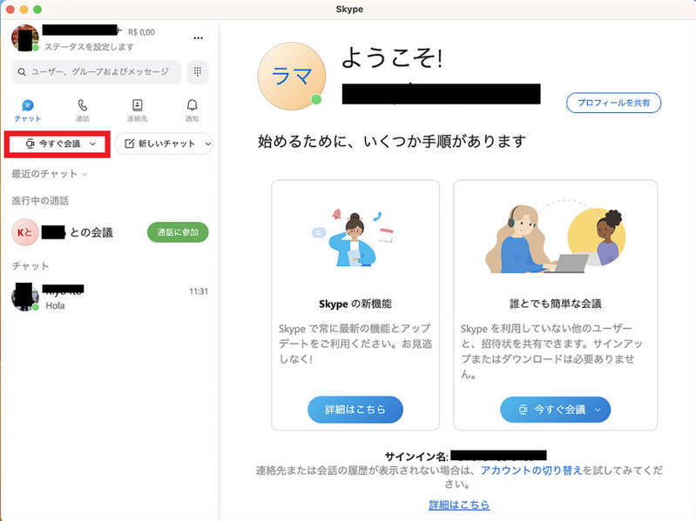Screen dimensions: 696x521
Task: Maximize the Skype window (green button)
Action: (x=37, y=10)
